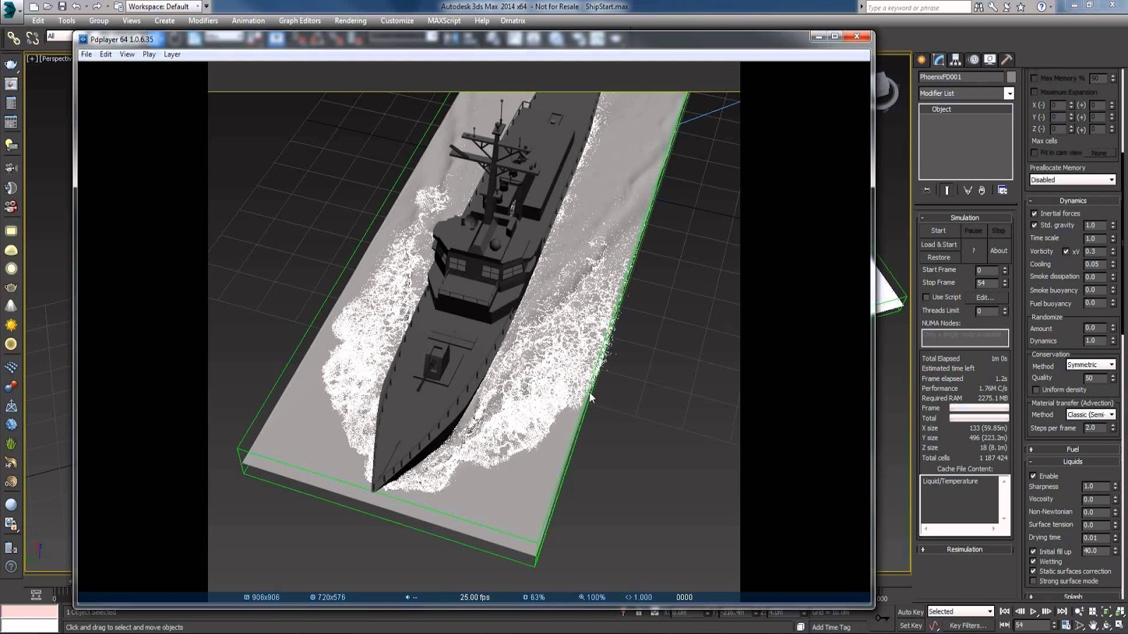Screen dimensions: 1128x634
Task: Disable the Wetting checkbox
Action: pos(1034,561)
